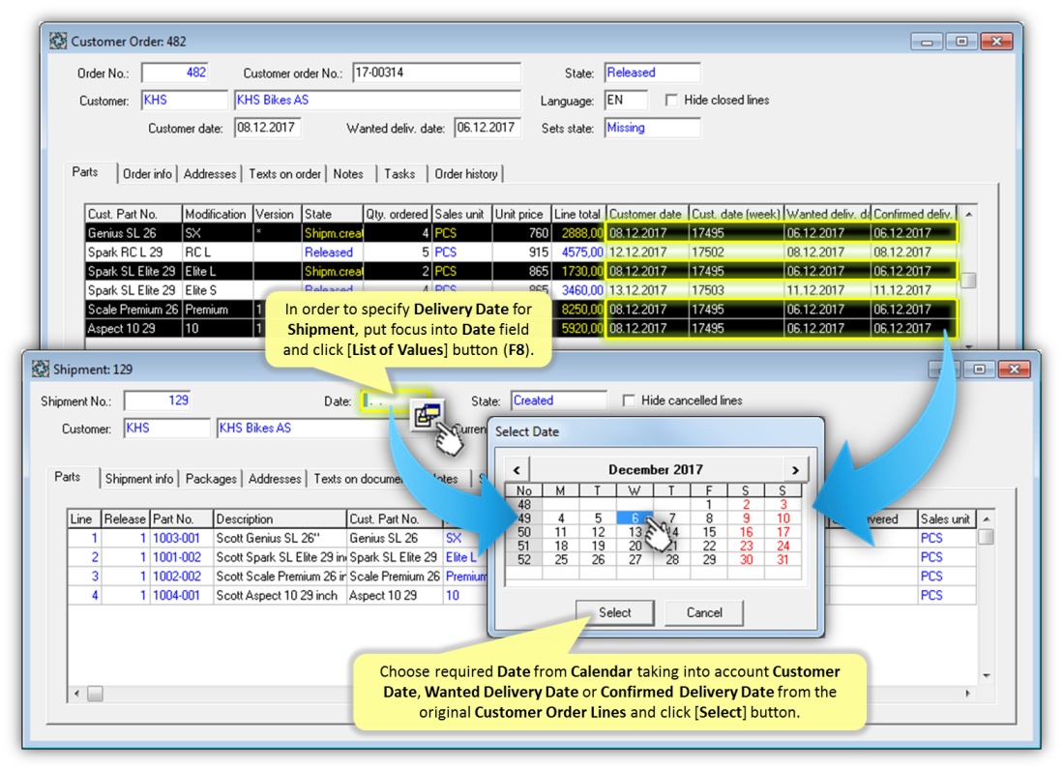
Task: Select Spark RC L 29 order line
Action: tap(520, 252)
